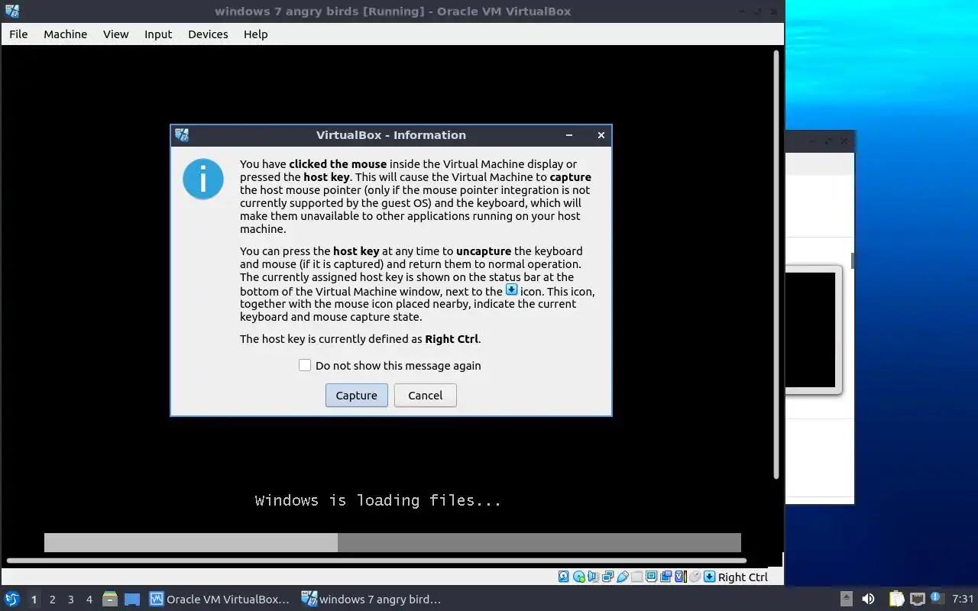Click the audio status icon in VM status bar

click(x=594, y=577)
